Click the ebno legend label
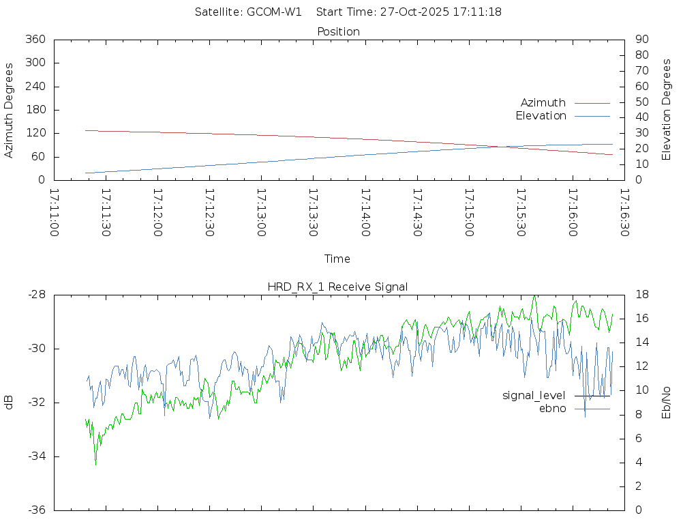The width and height of the screenshot is (698, 524). coord(552,409)
